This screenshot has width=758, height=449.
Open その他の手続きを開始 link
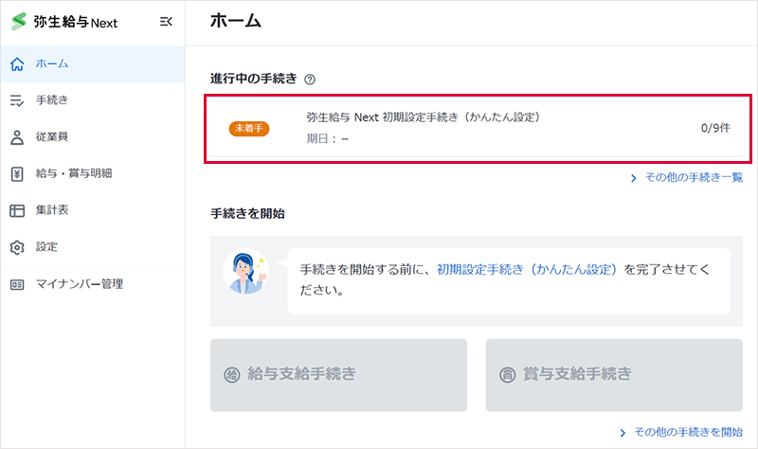pyautogui.click(x=689, y=433)
